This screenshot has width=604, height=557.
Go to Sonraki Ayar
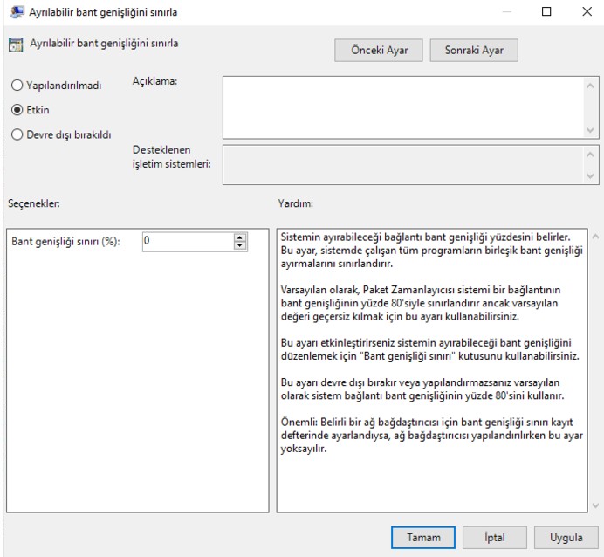[x=474, y=50]
